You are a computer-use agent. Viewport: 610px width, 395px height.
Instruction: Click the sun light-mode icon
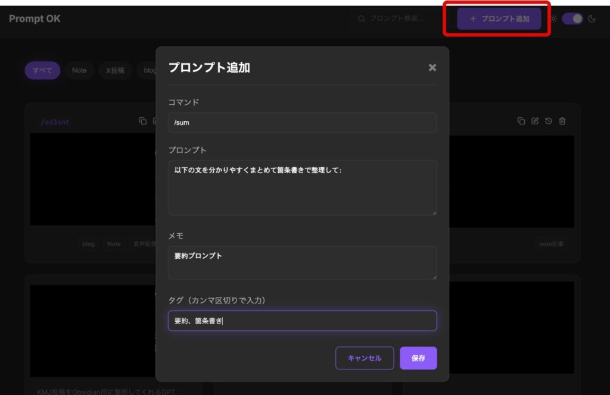554,19
